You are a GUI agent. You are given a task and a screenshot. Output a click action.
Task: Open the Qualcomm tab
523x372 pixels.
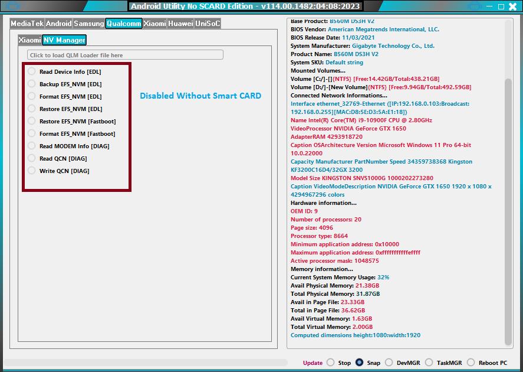coord(124,24)
